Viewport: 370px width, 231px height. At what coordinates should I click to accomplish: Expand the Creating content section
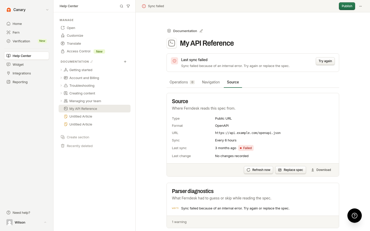[x=61, y=93]
